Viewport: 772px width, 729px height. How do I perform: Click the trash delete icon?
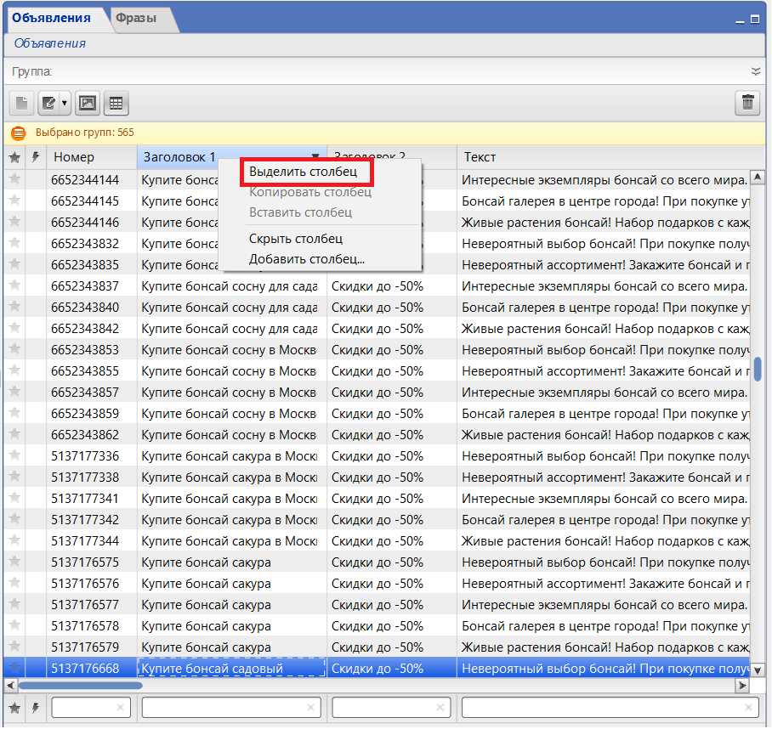(x=747, y=104)
